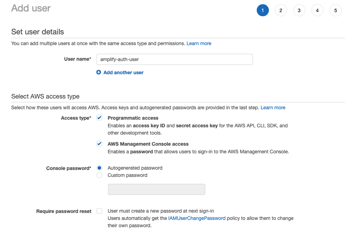Click the custom password input box

tap(156, 189)
